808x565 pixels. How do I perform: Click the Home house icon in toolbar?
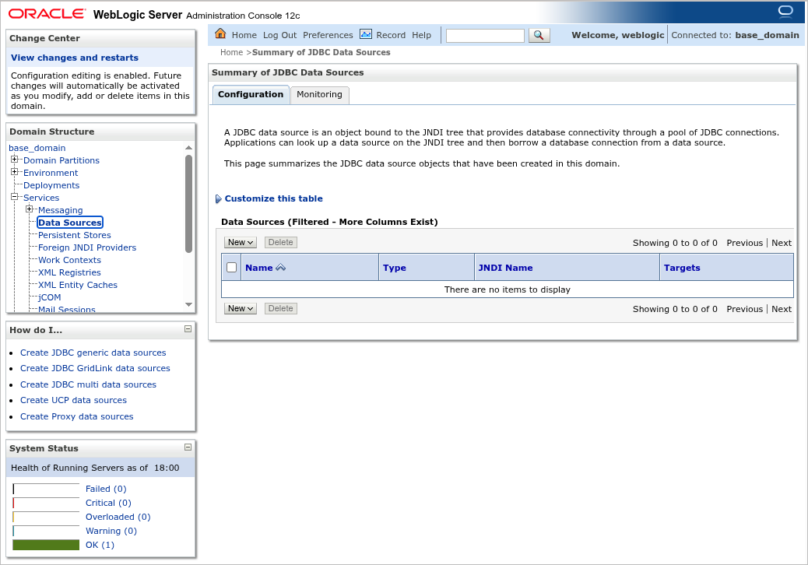pyautogui.click(x=220, y=34)
